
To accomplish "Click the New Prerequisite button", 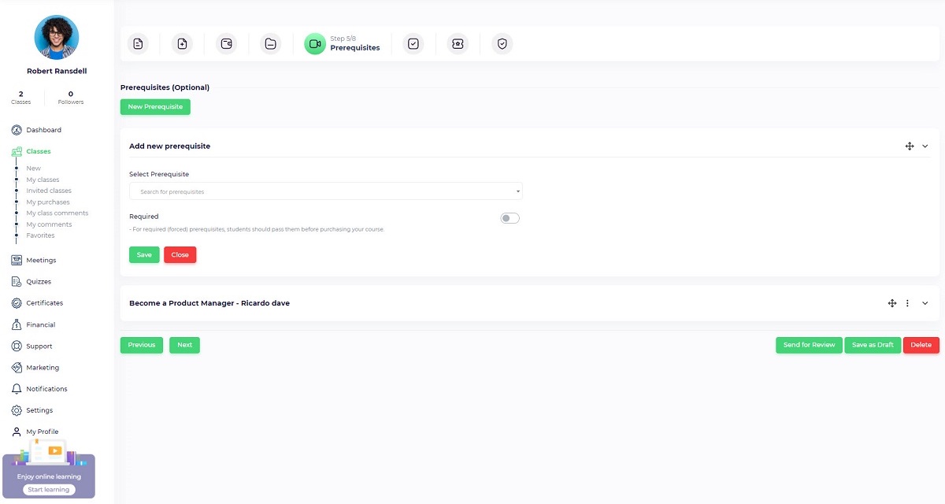I will (155, 106).
